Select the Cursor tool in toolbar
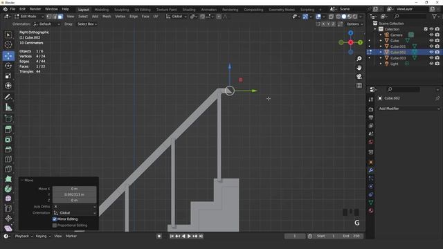Image resolution: width=443 pixels, height=249 pixels. (x=8, y=44)
